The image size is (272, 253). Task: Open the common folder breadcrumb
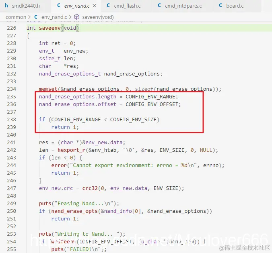pos(16,17)
